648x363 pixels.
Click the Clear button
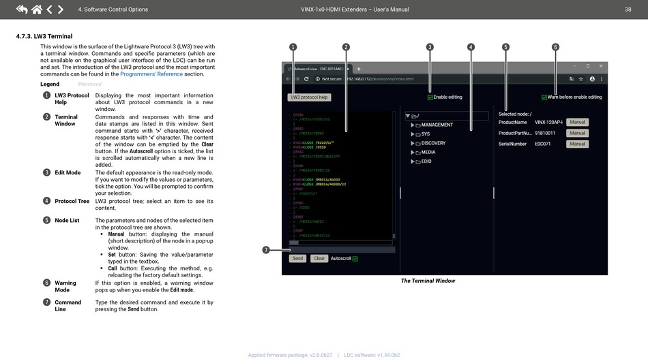pyautogui.click(x=319, y=259)
